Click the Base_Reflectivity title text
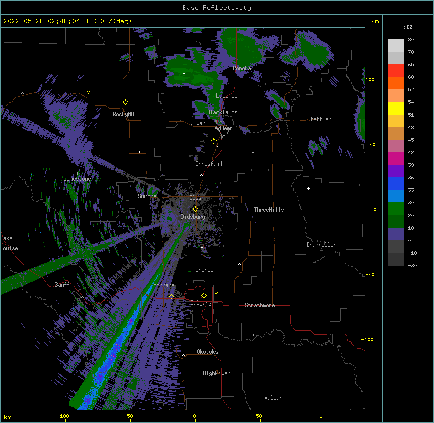434x423 pixels. (x=217, y=8)
